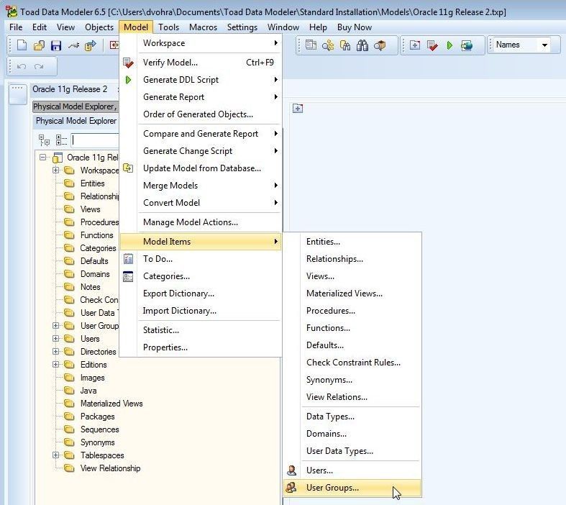Click the export arrow toolbar icon
This screenshot has height=505, width=566.
tap(91, 45)
